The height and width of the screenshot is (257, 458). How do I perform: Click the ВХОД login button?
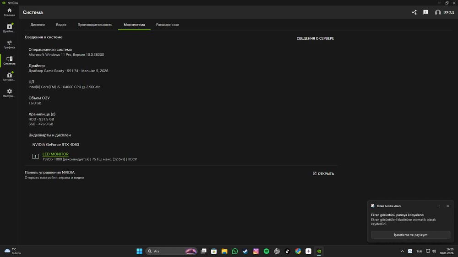444,12
